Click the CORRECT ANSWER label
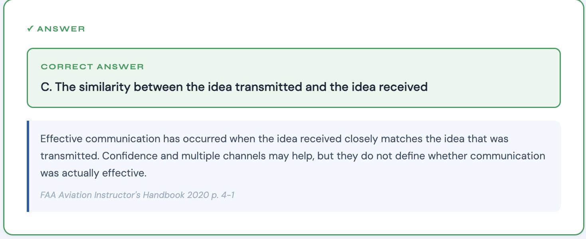This screenshot has width=586, height=239. pyautogui.click(x=92, y=67)
